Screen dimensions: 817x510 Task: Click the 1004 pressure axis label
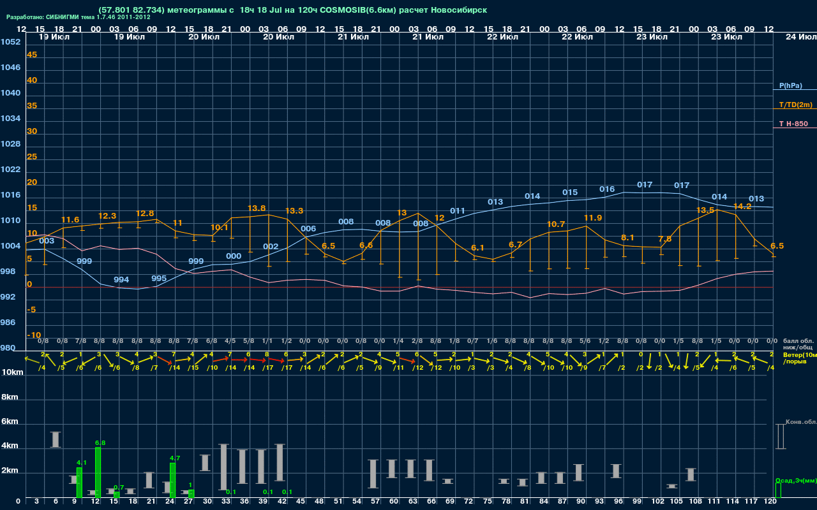click(x=10, y=246)
